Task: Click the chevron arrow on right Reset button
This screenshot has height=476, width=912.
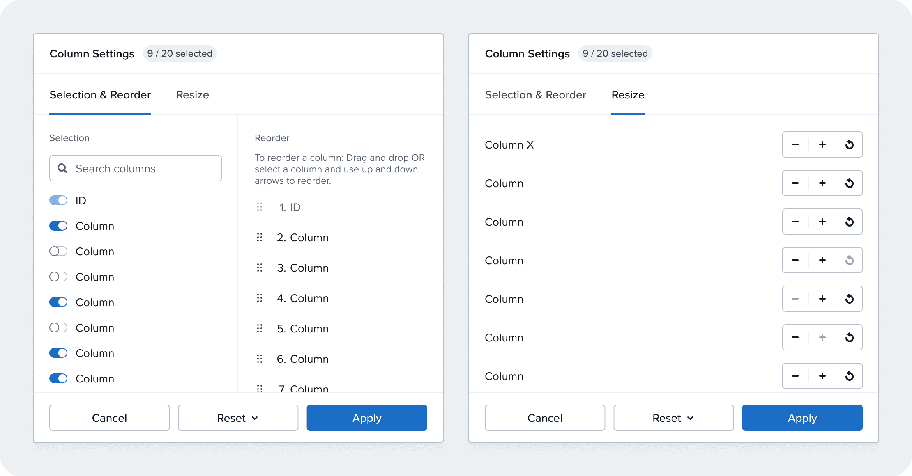Action: [x=690, y=418]
